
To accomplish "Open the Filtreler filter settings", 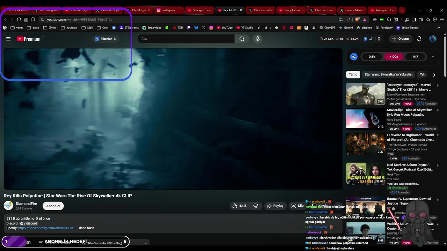I will 106,39.
